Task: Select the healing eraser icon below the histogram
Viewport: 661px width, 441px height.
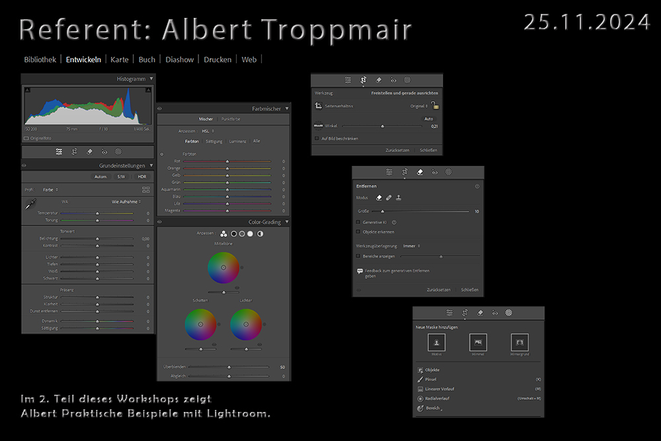Action: (89, 152)
